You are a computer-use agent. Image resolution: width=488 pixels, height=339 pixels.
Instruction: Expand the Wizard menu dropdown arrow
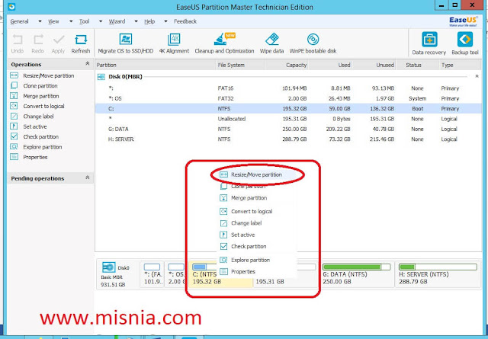(x=136, y=21)
